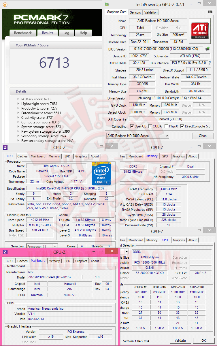This screenshot has height=346, width=217.
Task: Click the Z87 MPOWER MAX (MS-7815) model field
Action: 54,277
